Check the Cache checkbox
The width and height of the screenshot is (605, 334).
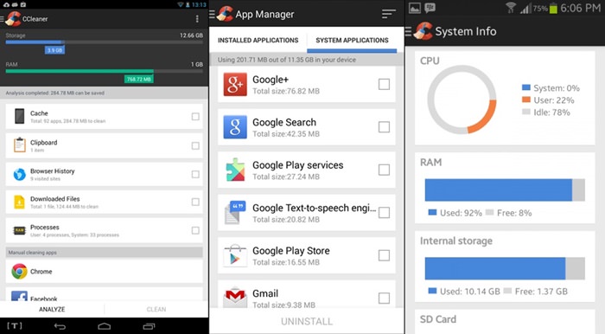pyautogui.click(x=195, y=117)
